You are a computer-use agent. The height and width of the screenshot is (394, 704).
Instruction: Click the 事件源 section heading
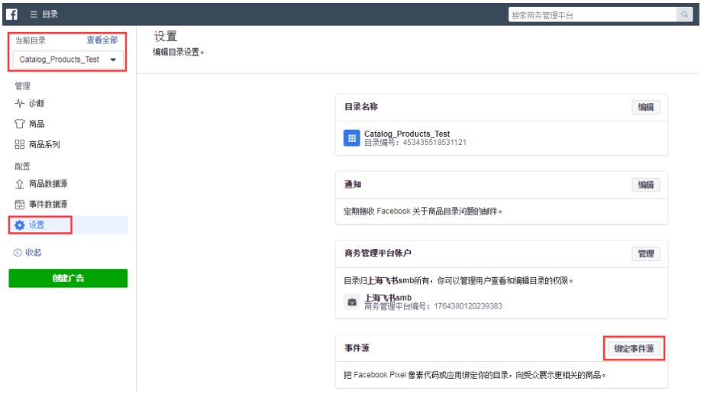357,348
